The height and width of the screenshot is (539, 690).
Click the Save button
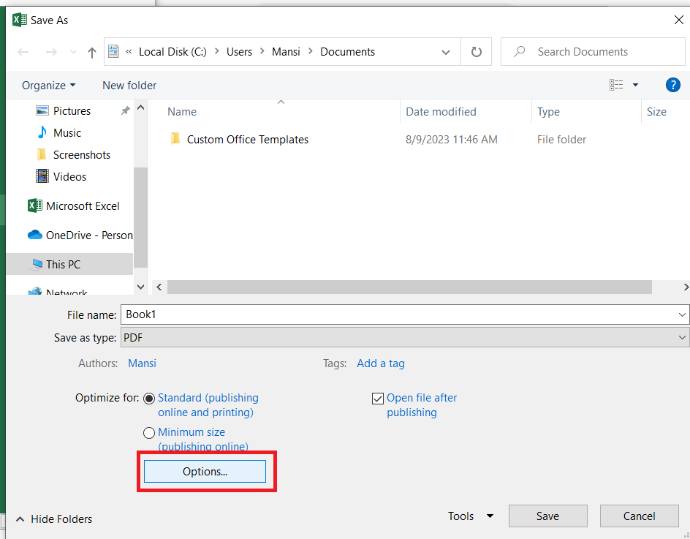point(548,516)
